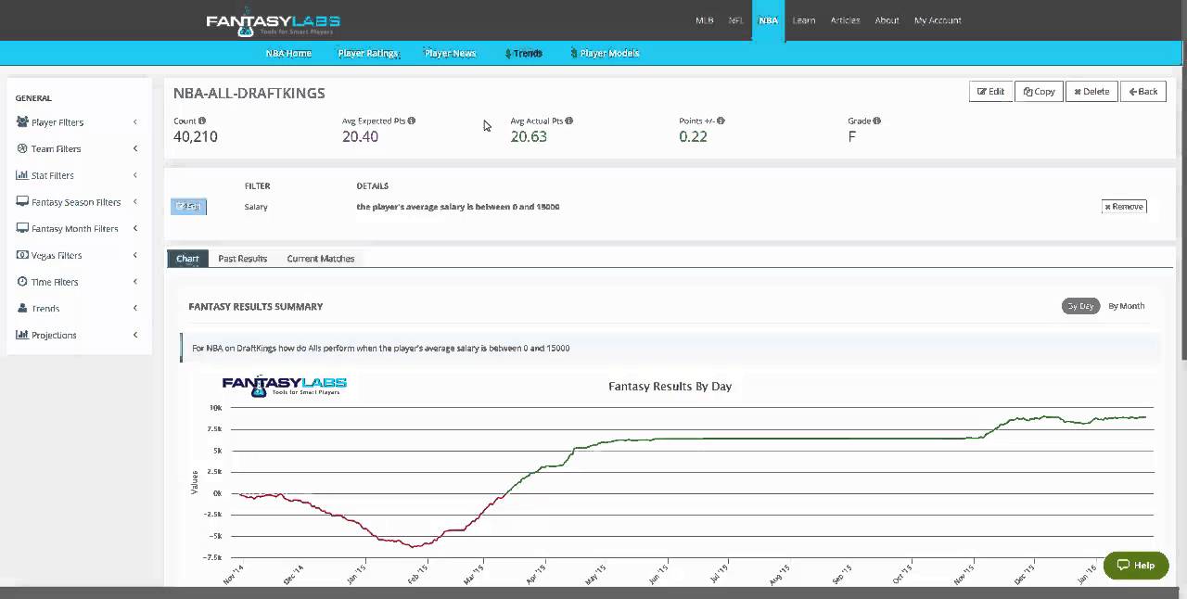
Task: Remove the Salary filter
Action: coord(1124,207)
